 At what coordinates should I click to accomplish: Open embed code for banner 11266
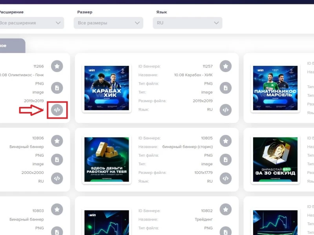(x=57, y=110)
